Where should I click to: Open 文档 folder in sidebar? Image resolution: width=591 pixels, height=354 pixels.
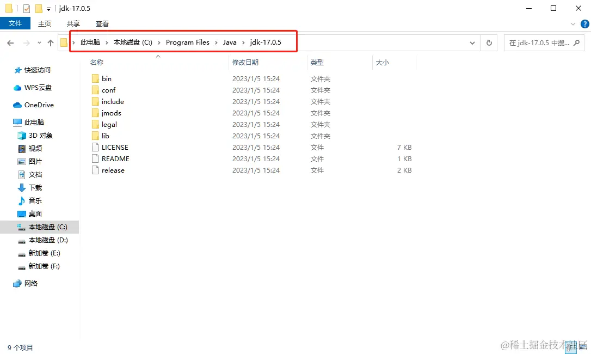pyautogui.click(x=35, y=175)
